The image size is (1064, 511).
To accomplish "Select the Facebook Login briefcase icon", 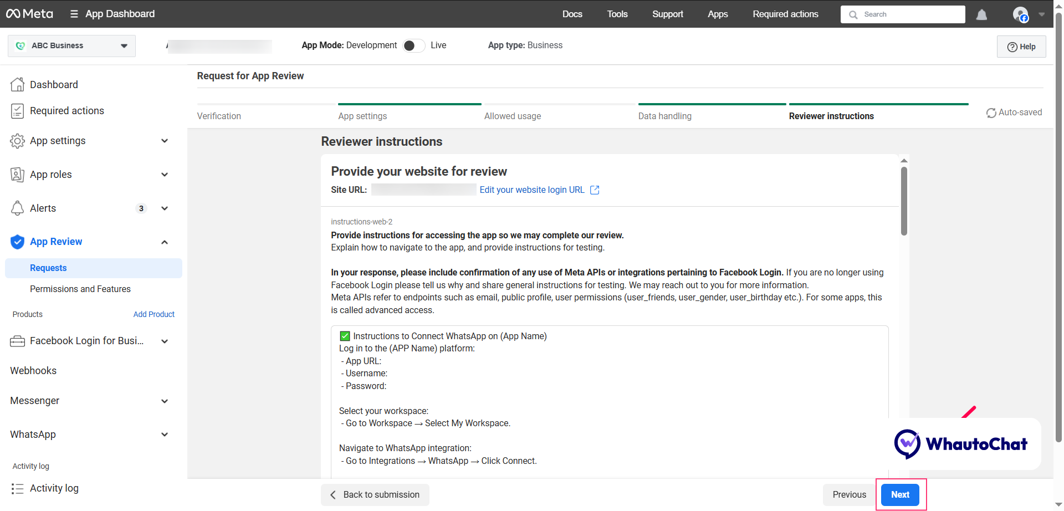I will (x=17, y=341).
